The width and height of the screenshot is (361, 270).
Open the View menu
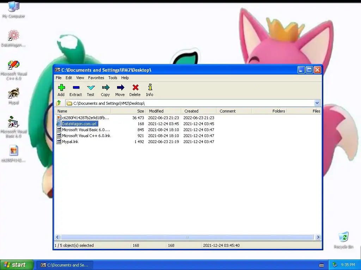pos(80,78)
